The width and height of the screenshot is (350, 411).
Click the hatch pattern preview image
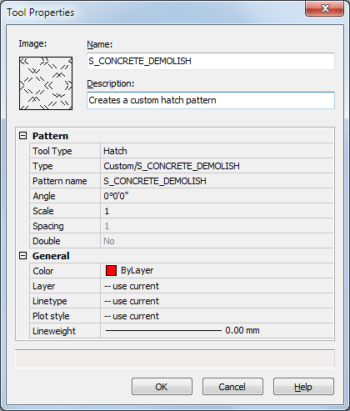(x=46, y=83)
